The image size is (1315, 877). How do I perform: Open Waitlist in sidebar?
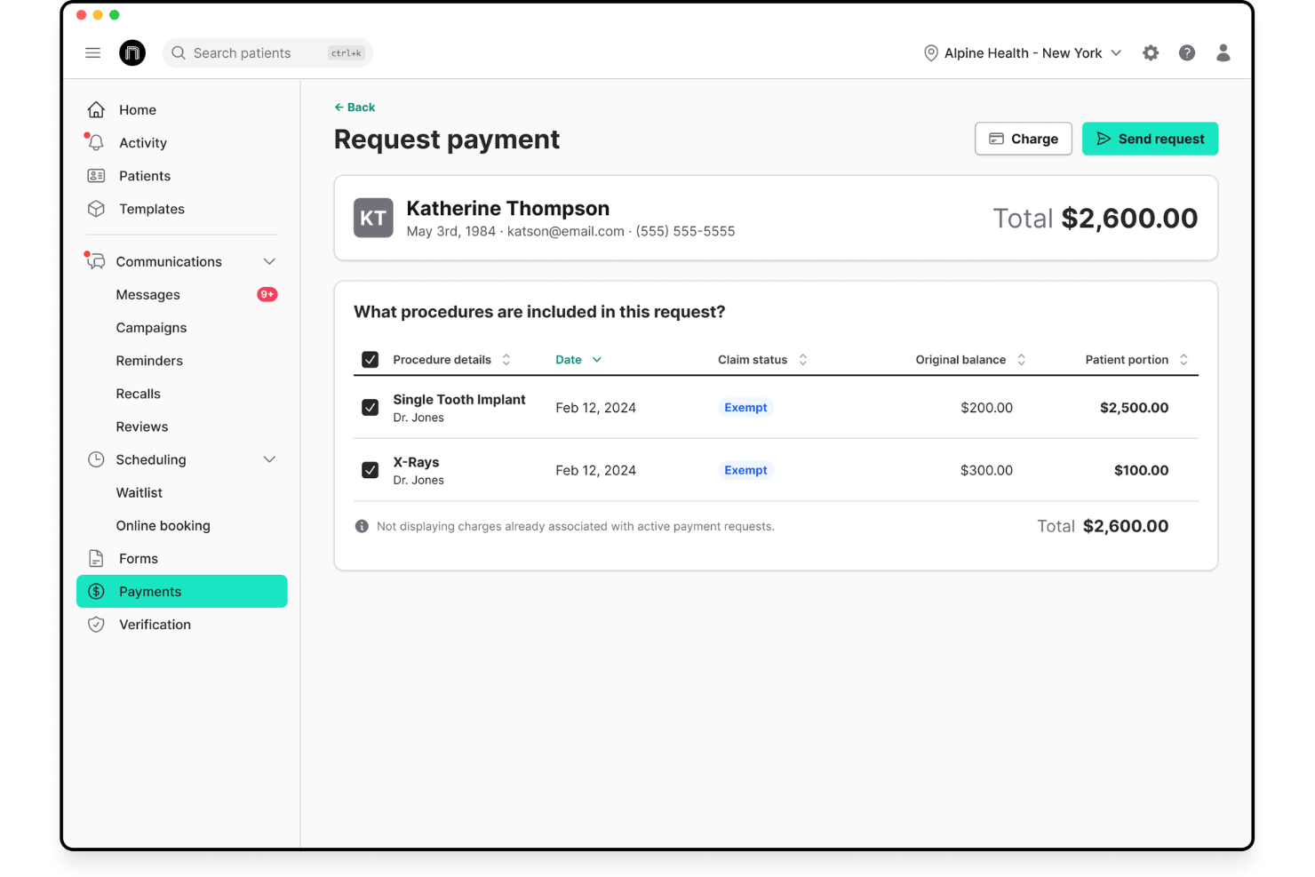coord(182,492)
